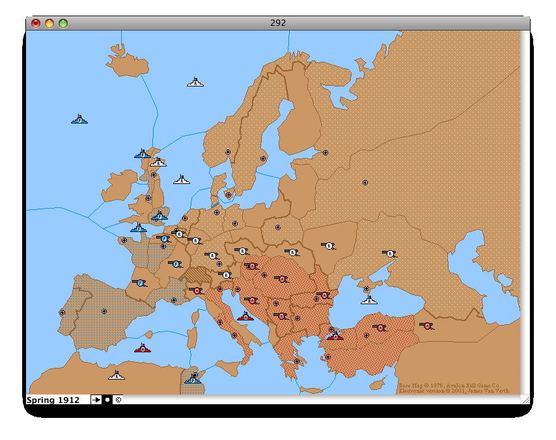This screenshot has height=440, width=556.
Task: Click the blue fleet at Tunis
Action: point(193,379)
